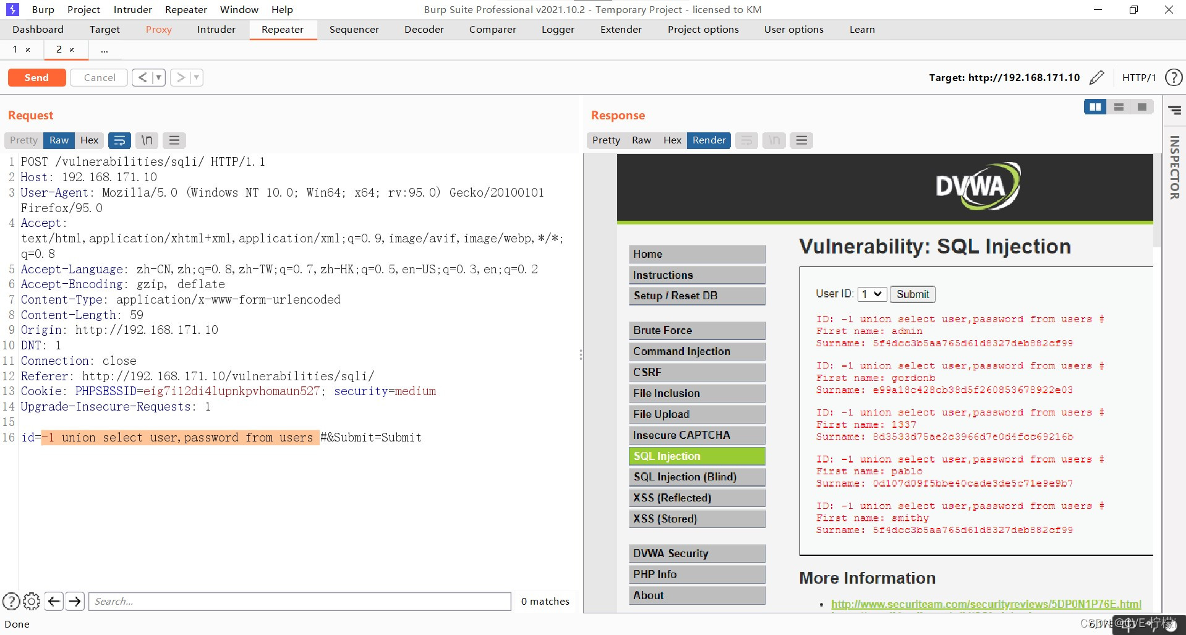Open the File Upload page

(697, 414)
